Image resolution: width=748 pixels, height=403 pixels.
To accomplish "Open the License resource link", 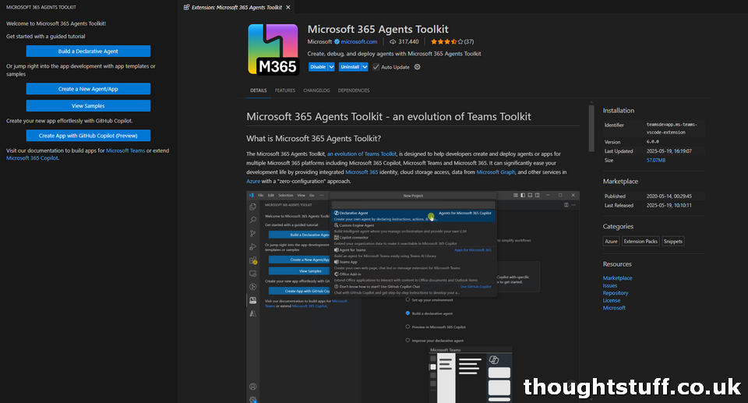I will coord(612,300).
